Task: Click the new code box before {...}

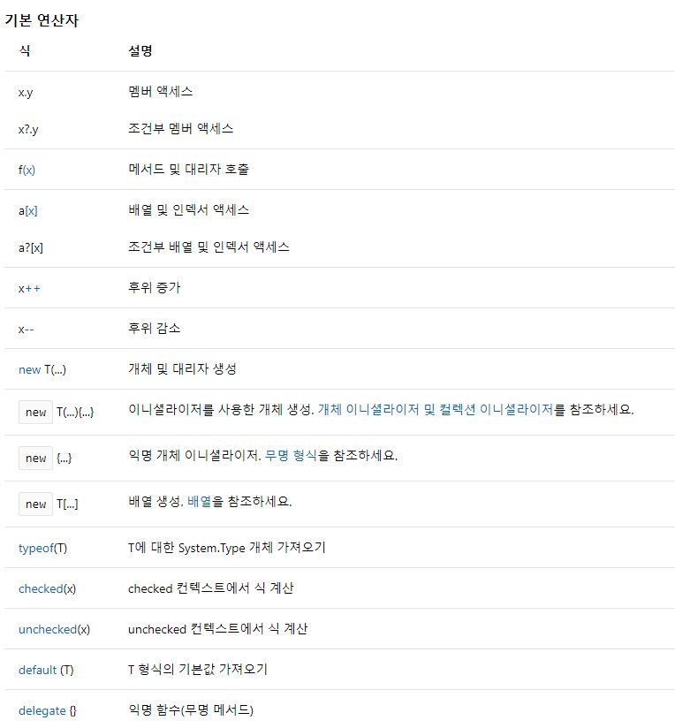Action: (35, 459)
